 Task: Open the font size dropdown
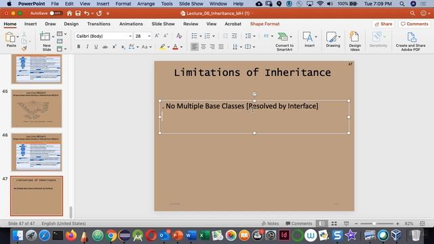pos(149,36)
